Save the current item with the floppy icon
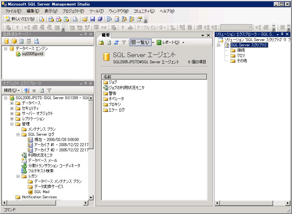 pos(93,19)
